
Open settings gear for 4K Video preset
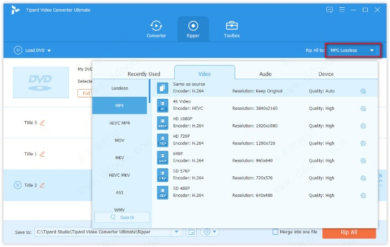[363, 109]
